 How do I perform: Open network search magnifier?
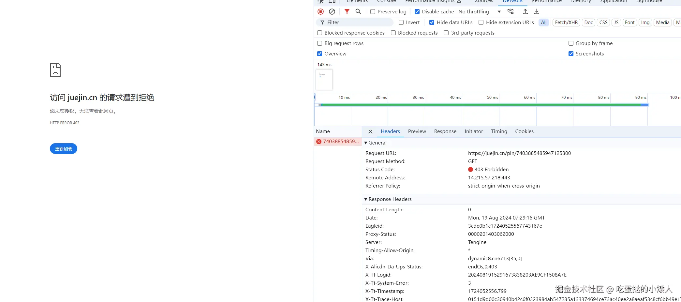tap(358, 12)
